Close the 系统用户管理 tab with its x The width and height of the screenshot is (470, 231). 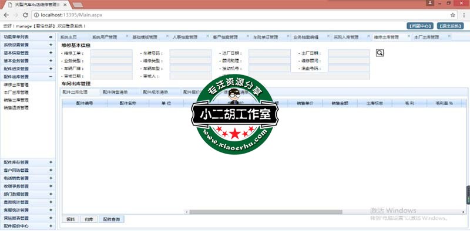tap(127, 36)
